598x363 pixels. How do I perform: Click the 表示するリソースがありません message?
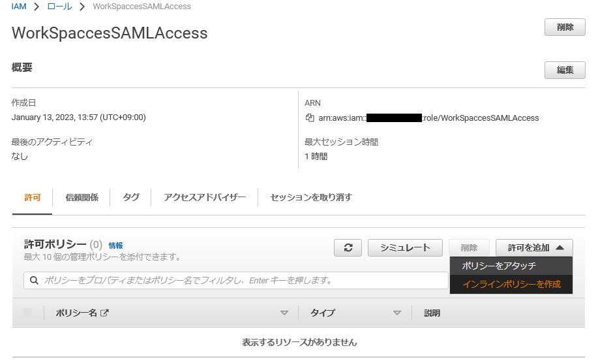(299, 342)
